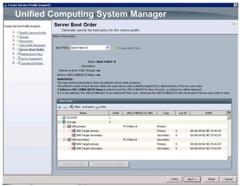243x186 pixels.
Task: Click the plus expand-all icon in Boot Order toolbar
Action: coord(59,107)
